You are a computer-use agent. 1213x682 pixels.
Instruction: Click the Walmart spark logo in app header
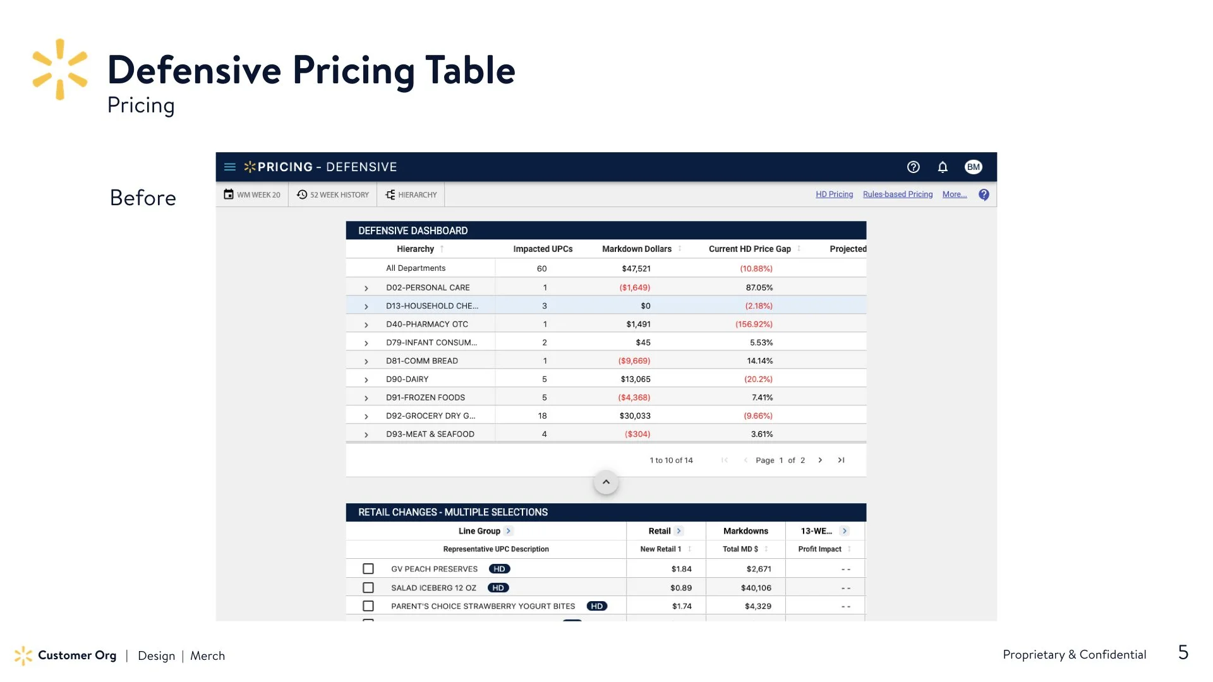point(250,167)
